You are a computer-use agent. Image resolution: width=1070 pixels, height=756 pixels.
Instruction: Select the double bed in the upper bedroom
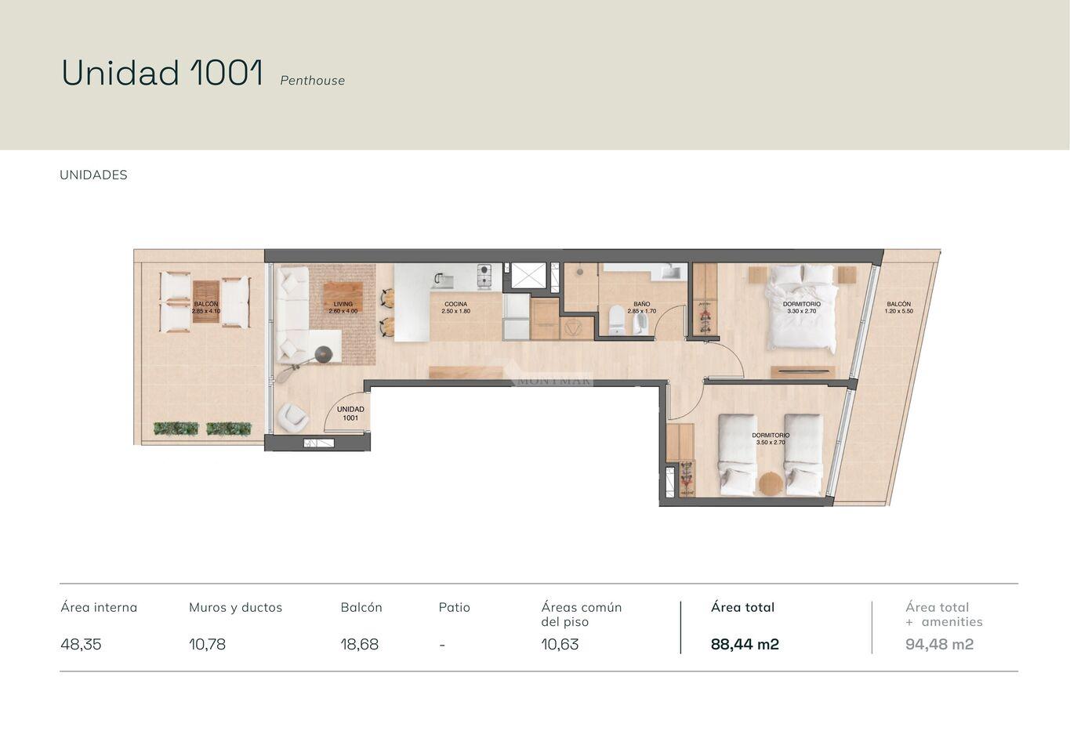[801, 307]
